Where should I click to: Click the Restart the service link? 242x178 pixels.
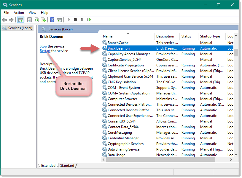pyautogui.click(x=45, y=51)
